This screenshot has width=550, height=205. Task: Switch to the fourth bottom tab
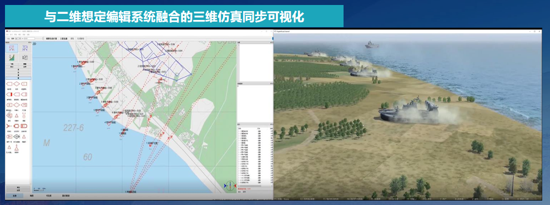tap(66, 196)
